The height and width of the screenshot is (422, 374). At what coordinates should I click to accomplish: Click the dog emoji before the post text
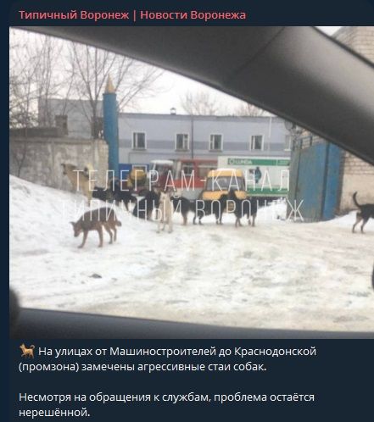pyautogui.click(x=27, y=351)
